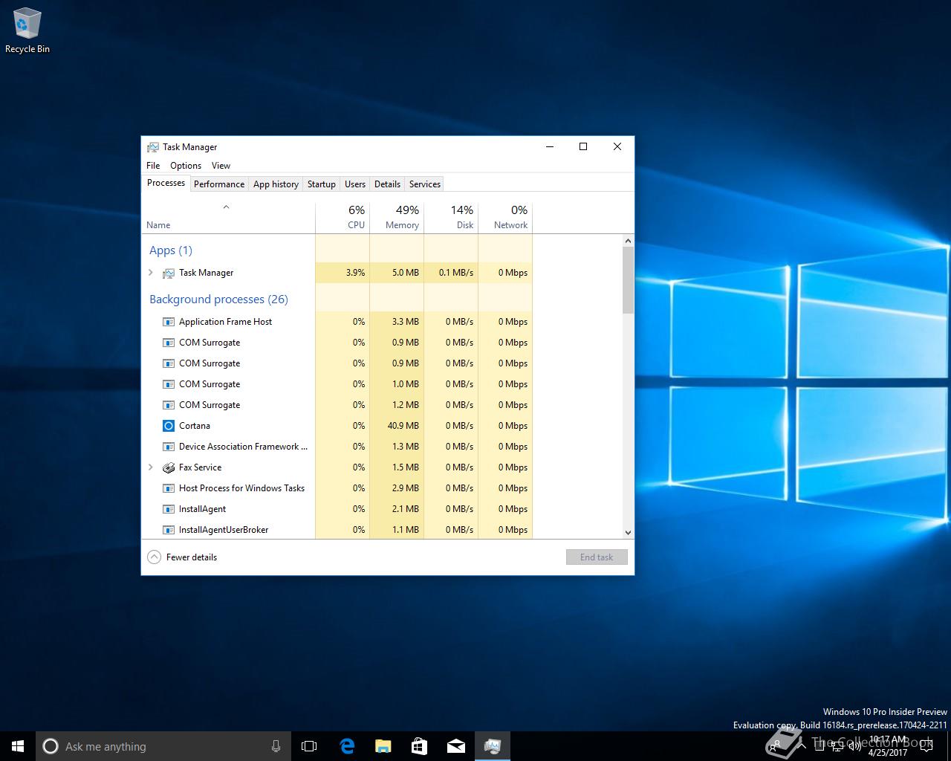
Task: Launch Microsoft Edge from taskbar
Action: [x=347, y=746]
